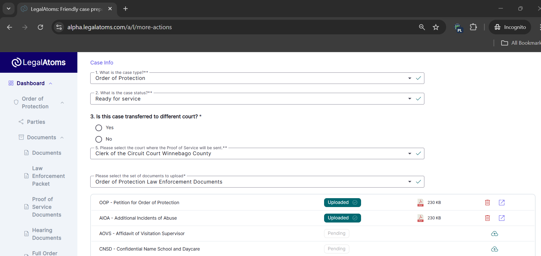Select No for case transferred to different court

99,139
